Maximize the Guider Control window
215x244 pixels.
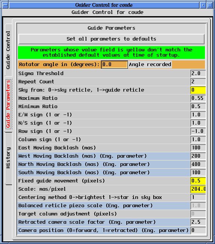(209, 5)
